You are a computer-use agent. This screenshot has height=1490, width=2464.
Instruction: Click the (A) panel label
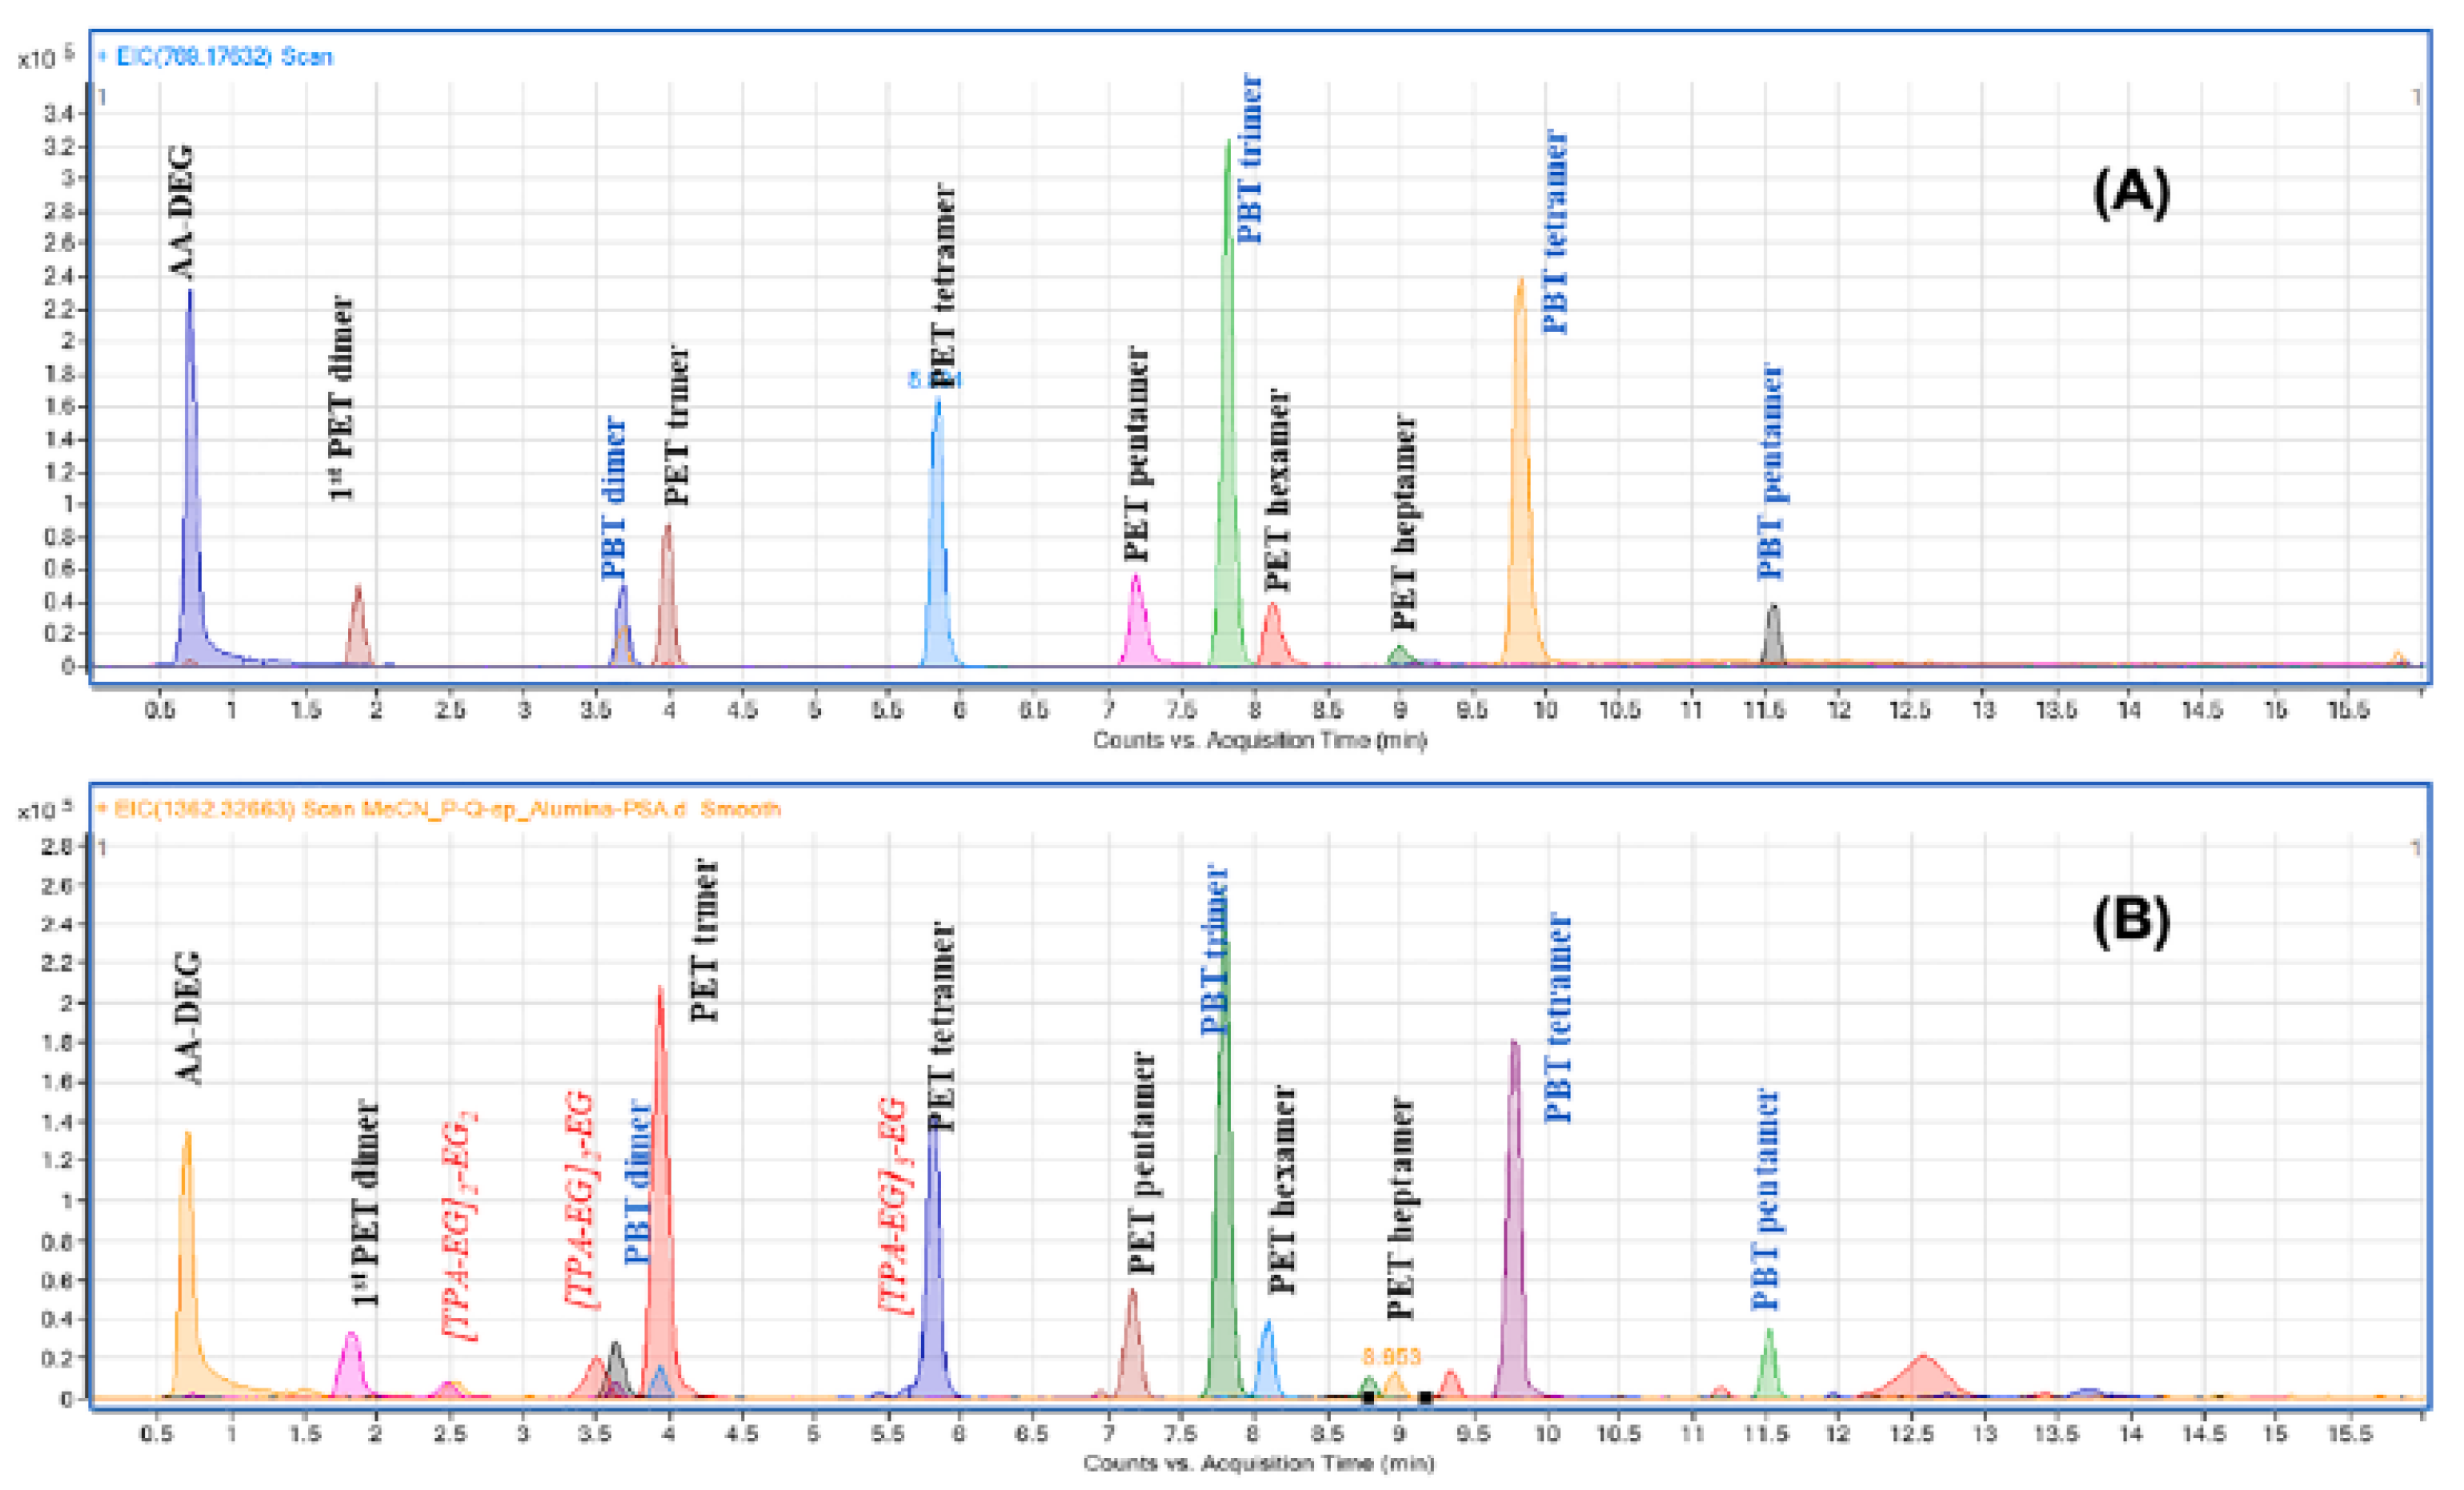2130,192
